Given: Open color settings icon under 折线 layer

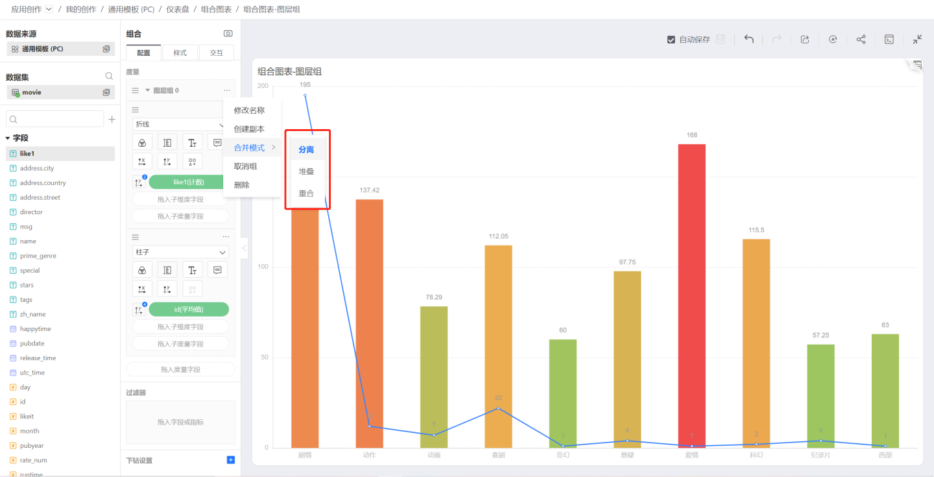Looking at the screenshot, I should tap(141, 143).
